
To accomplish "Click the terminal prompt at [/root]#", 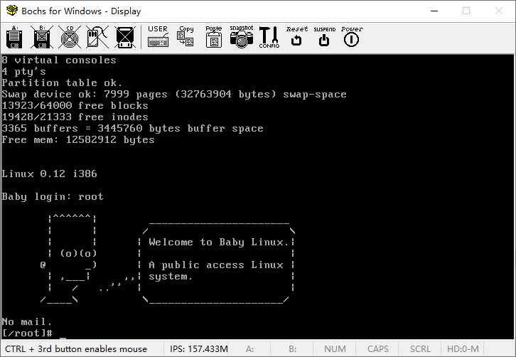I will pos(28,333).
